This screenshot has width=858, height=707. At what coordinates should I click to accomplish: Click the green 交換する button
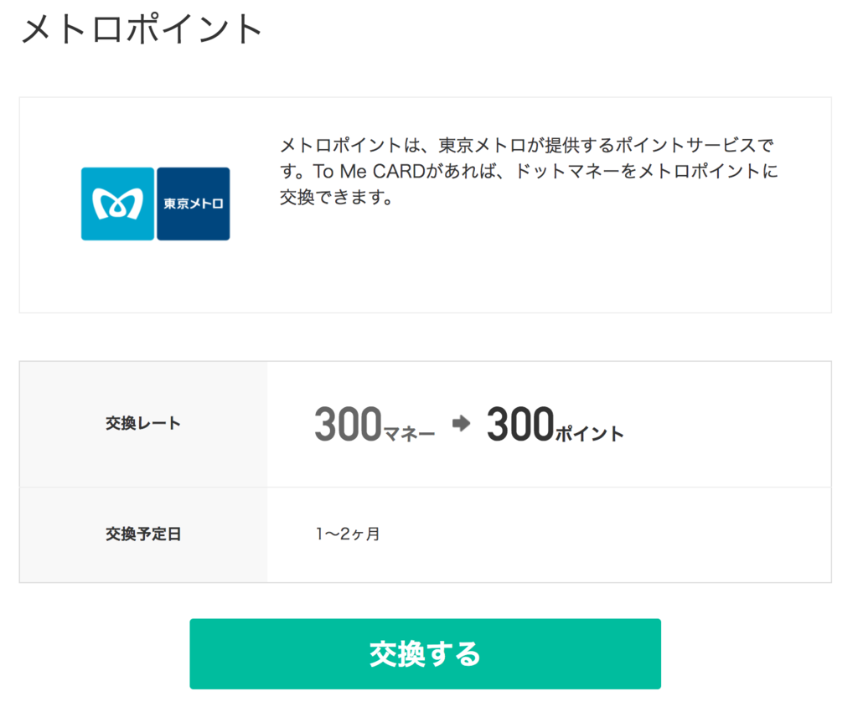coord(425,653)
